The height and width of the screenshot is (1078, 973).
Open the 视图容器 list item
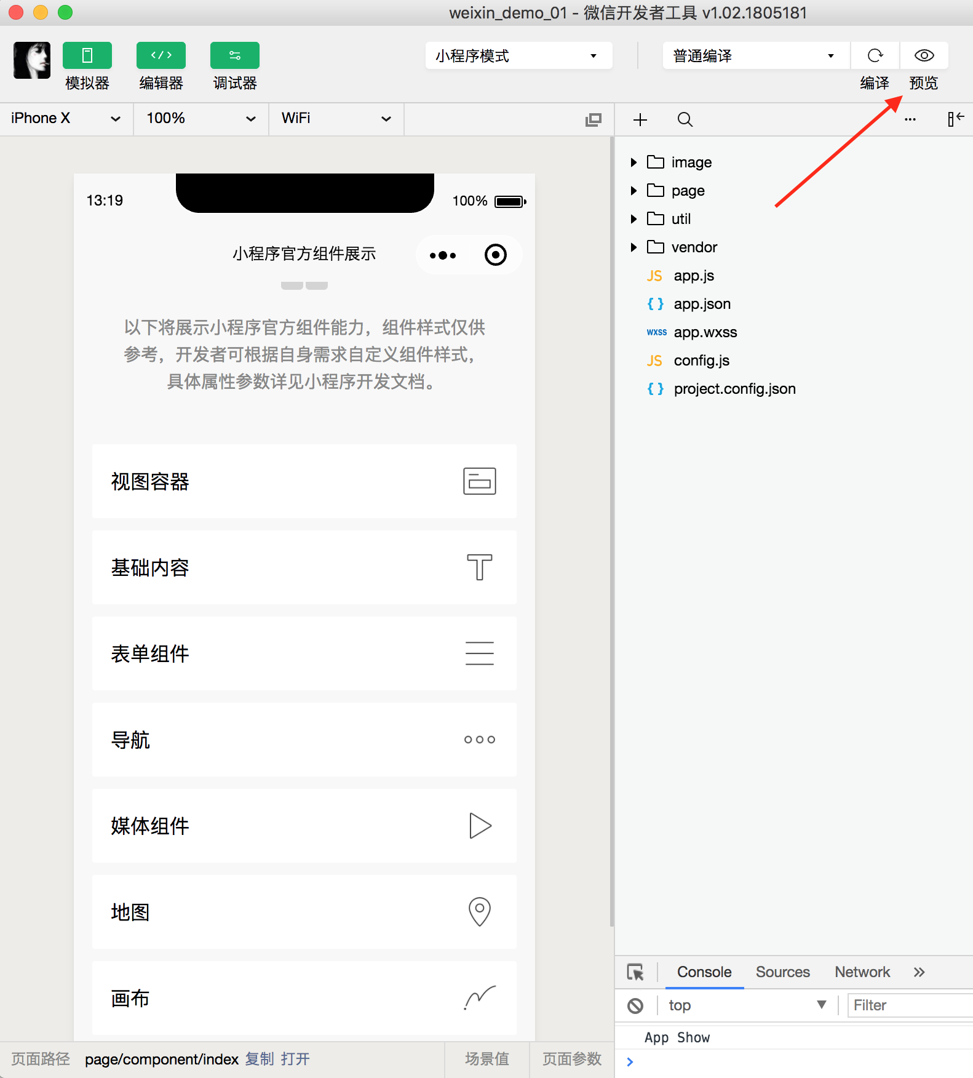[304, 481]
